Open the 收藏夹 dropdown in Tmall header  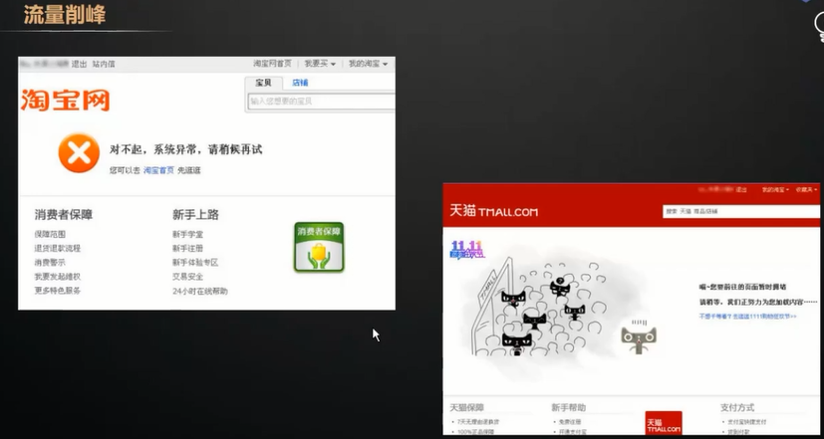tap(806, 189)
